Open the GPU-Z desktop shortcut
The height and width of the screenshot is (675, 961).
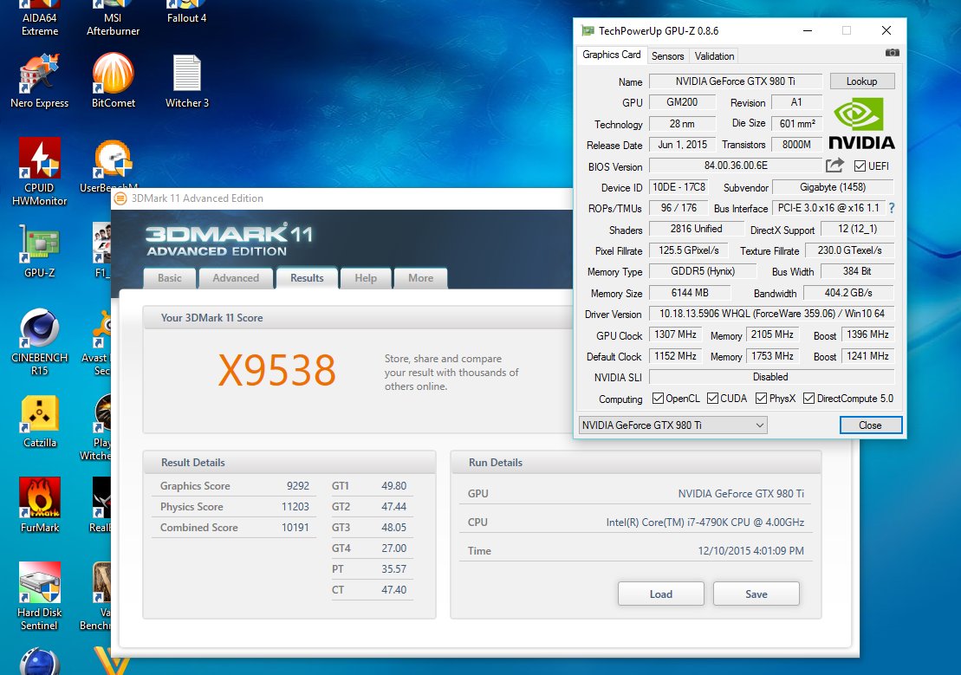(39, 251)
